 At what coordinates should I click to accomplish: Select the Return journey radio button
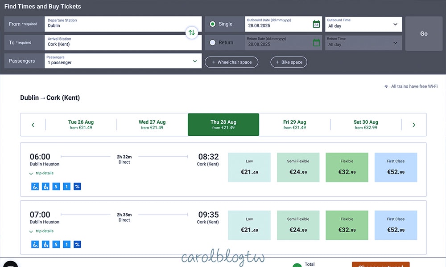[x=212, y=43]
